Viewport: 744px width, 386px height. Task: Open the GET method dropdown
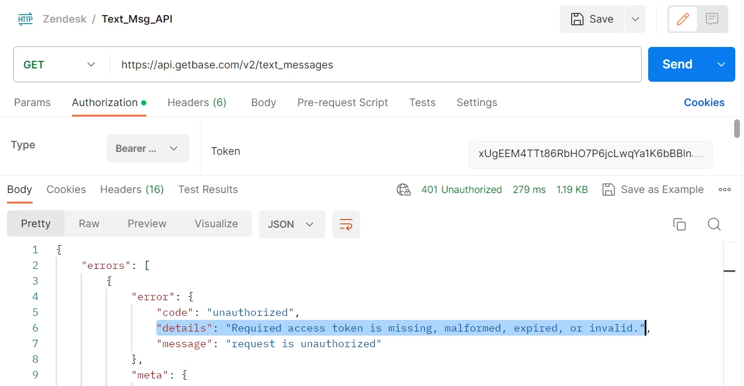60,64
